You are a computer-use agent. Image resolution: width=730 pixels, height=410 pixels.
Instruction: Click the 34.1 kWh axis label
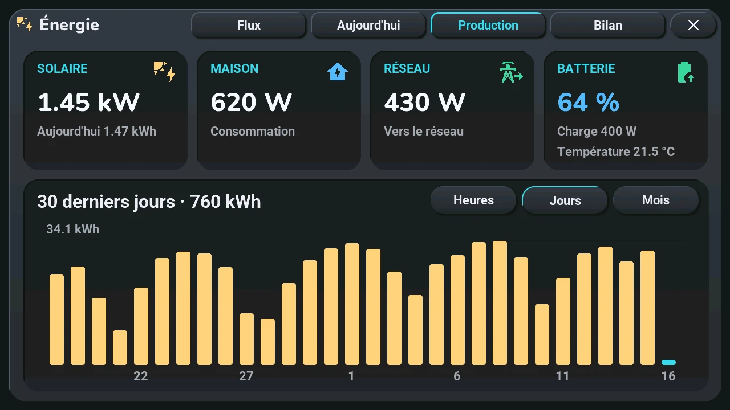pyautogui.click(x=72, y=229)
